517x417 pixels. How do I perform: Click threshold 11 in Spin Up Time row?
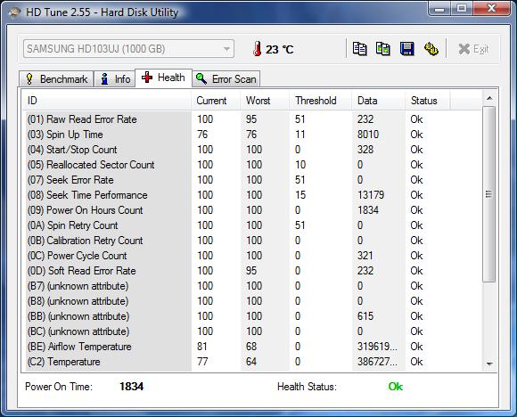(300, 135)
